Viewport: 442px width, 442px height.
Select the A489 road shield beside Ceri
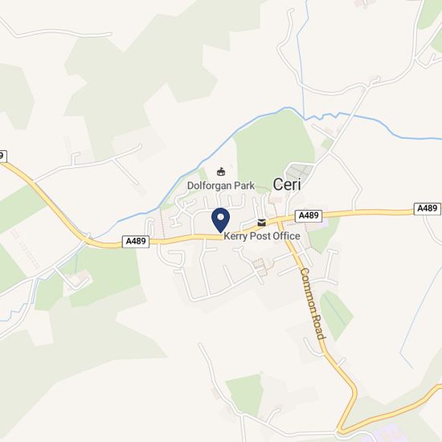pos(309,215)
